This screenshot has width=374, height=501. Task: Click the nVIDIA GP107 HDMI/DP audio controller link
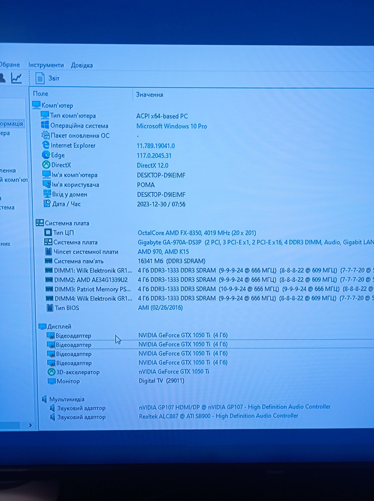235,407
